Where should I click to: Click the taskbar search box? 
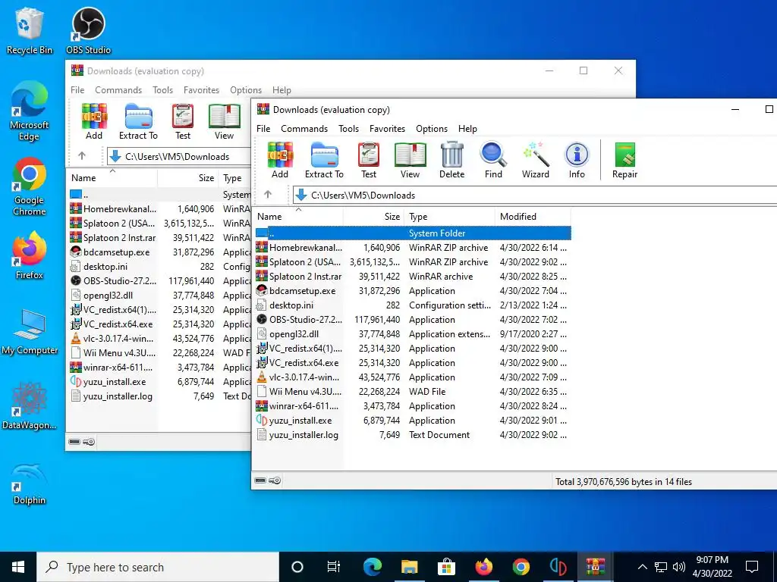click(x=158, y=567)
